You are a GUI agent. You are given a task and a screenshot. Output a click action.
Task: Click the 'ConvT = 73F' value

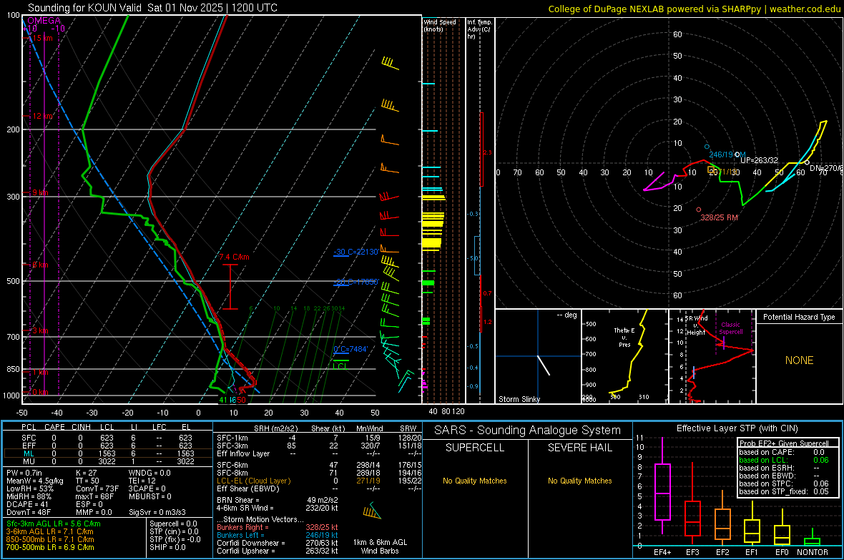click(97, 489)
